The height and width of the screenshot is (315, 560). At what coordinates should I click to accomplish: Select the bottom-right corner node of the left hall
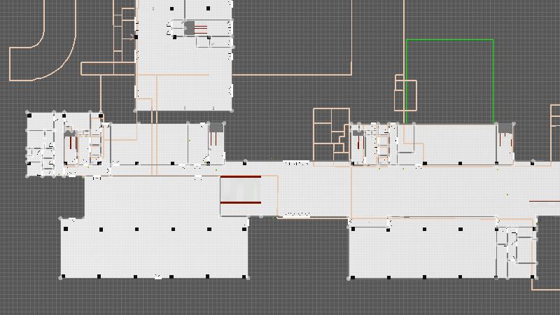(248, 278)
